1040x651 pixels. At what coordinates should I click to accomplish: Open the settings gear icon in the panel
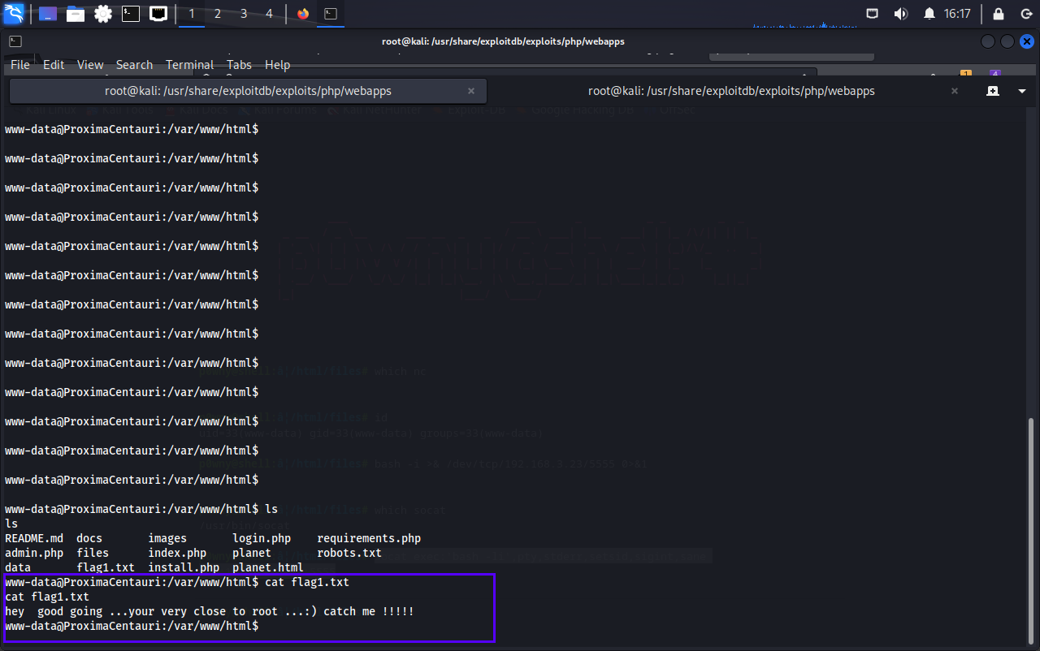(x=103, y=14)
